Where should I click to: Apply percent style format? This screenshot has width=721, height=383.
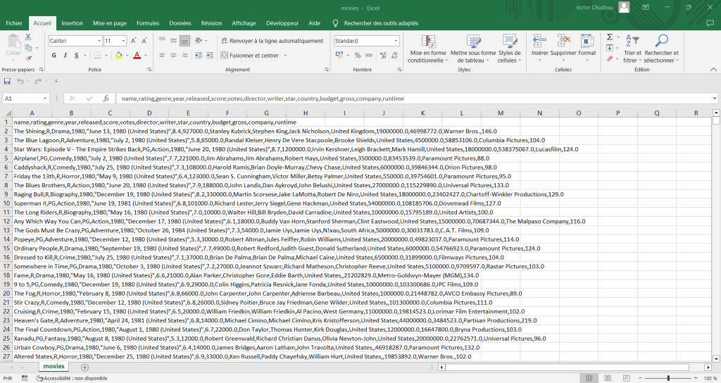(x=358, y=55)
